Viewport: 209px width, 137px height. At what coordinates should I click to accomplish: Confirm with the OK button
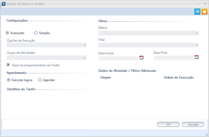point(168,125)
